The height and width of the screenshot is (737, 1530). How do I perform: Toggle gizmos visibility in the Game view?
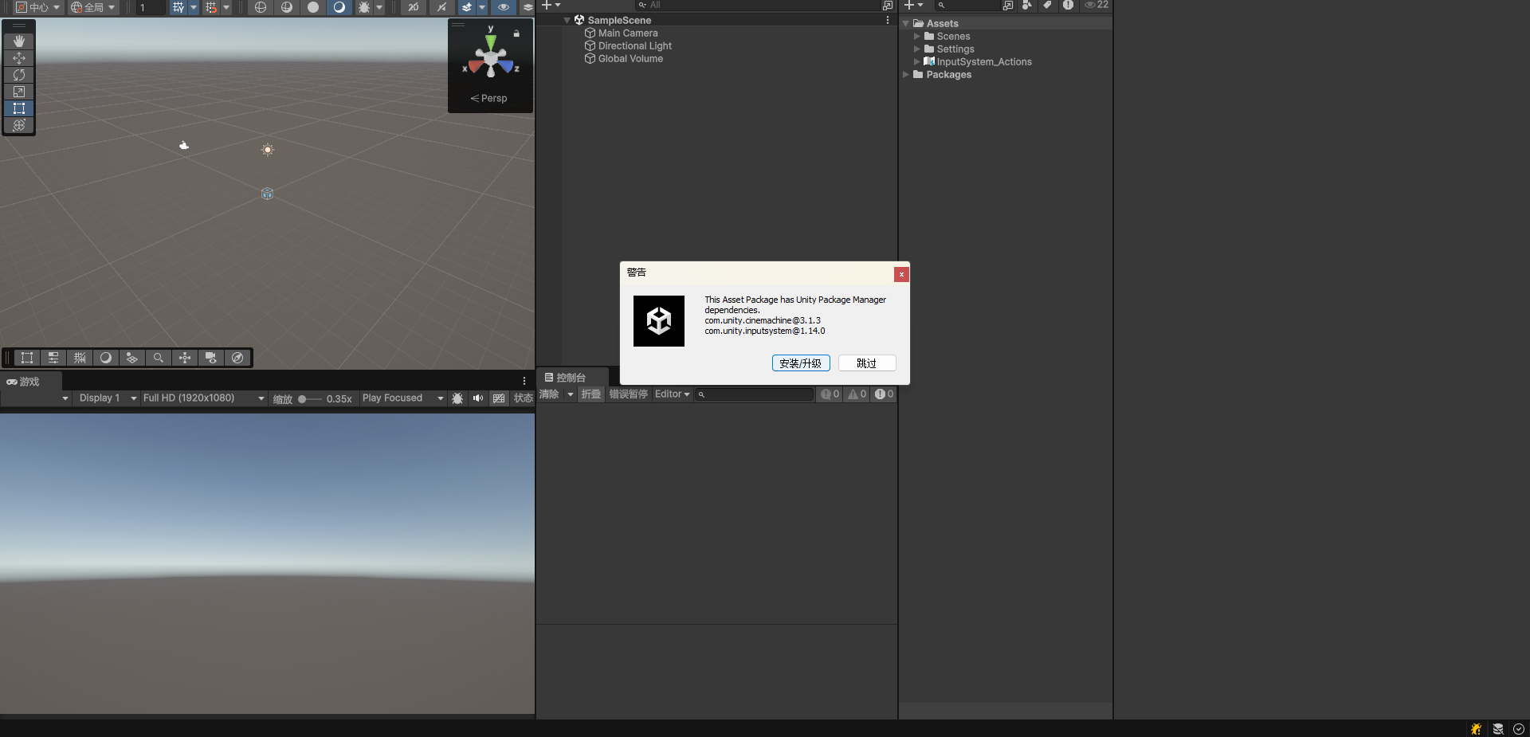498,398
